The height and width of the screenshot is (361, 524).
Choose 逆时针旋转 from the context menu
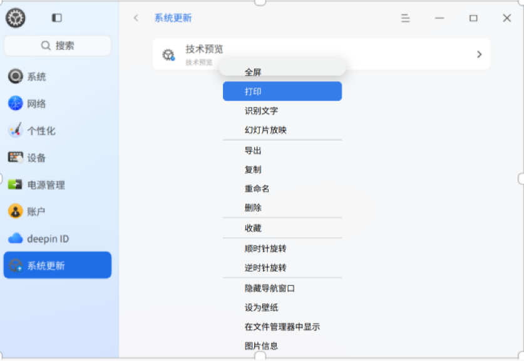pyautogui.click(x=282, y=268)
